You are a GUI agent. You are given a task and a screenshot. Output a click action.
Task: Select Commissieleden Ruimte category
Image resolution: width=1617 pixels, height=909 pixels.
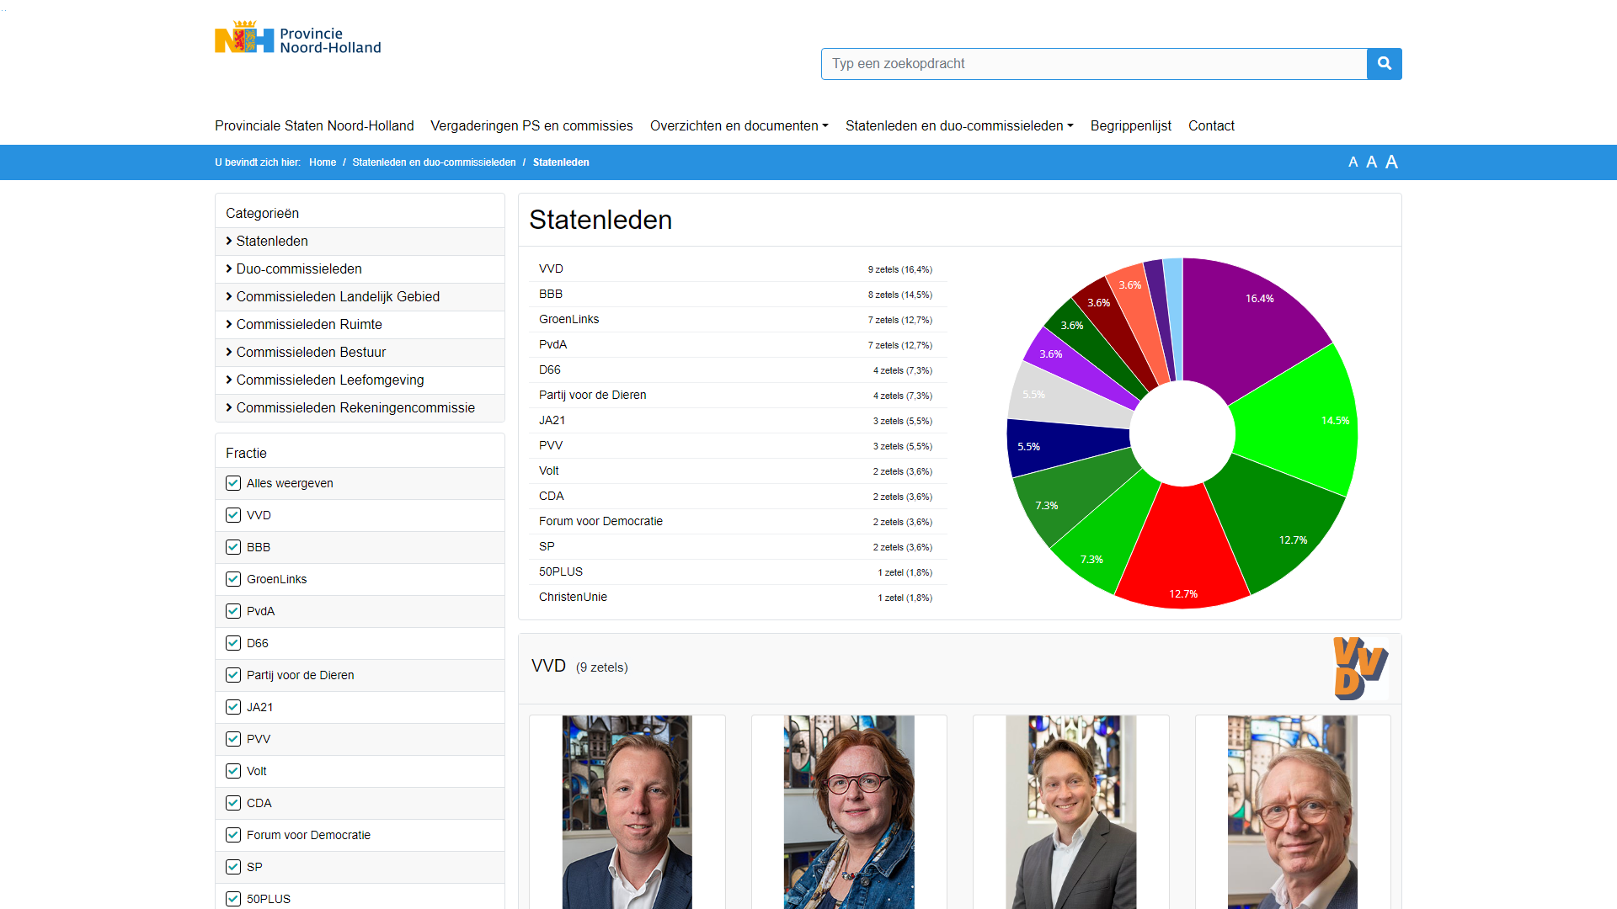[x=360, y=325]
